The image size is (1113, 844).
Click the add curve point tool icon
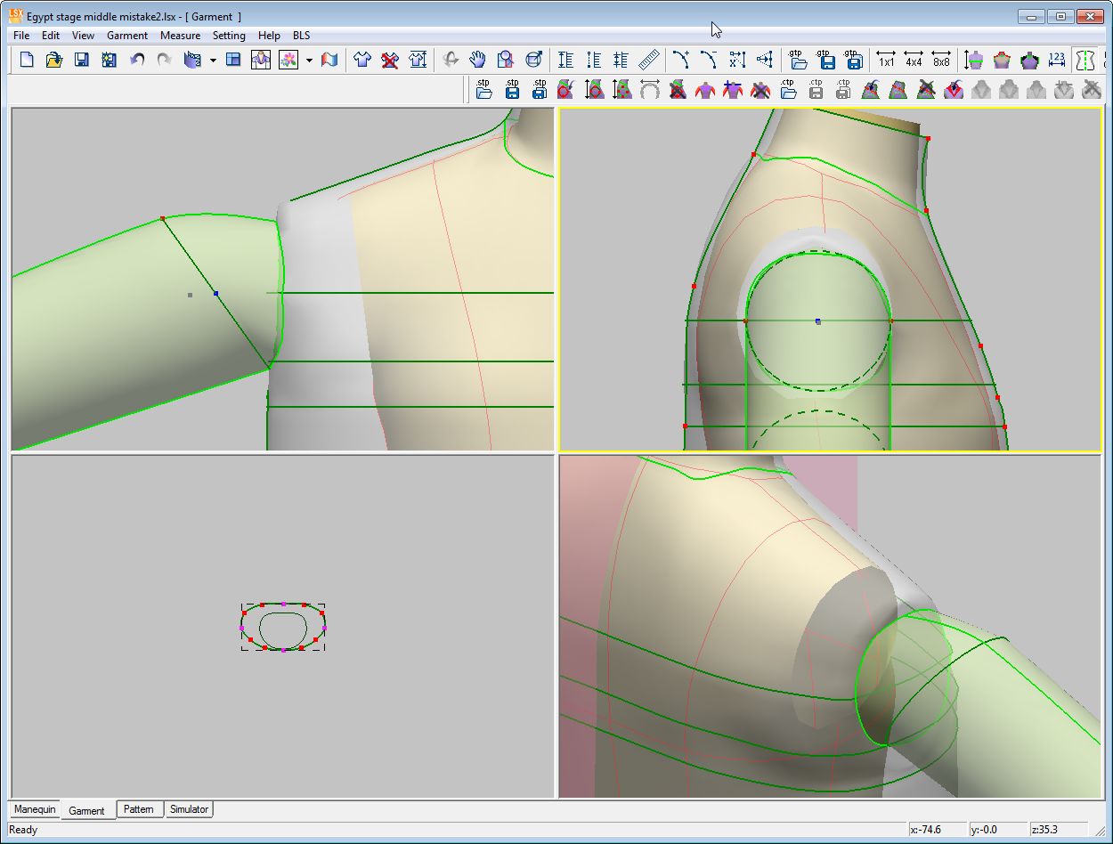681,60
